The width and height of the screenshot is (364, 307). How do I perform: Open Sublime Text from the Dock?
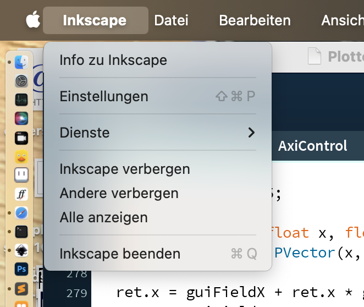point(21,288)
